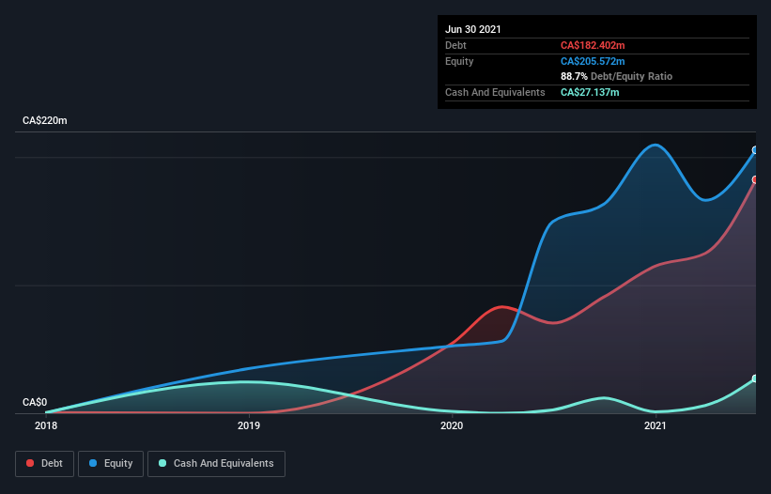Toggle the Cash And Equivalents legend button

(216, 464)
